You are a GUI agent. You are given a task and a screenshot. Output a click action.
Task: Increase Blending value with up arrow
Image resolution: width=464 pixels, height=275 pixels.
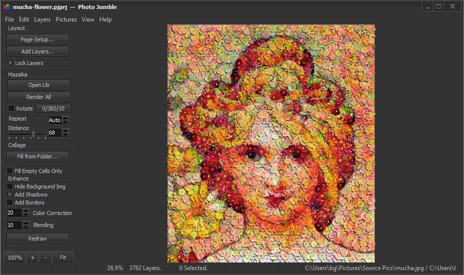pyautogui.click(x=26, y=223)
